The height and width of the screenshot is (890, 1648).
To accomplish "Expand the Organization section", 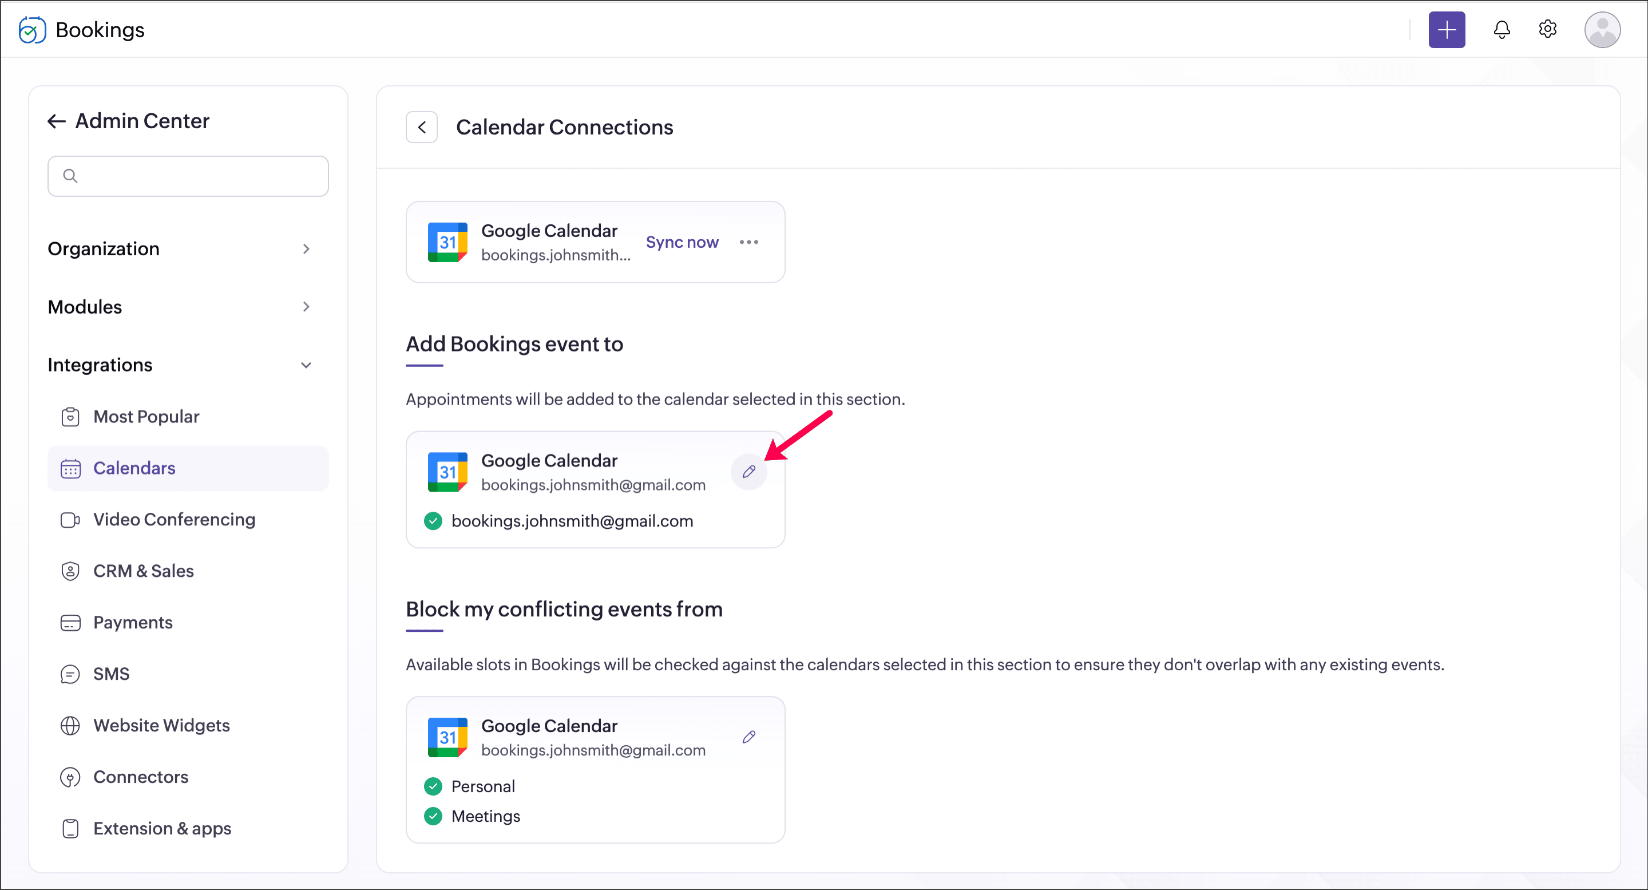I will 180,249.
